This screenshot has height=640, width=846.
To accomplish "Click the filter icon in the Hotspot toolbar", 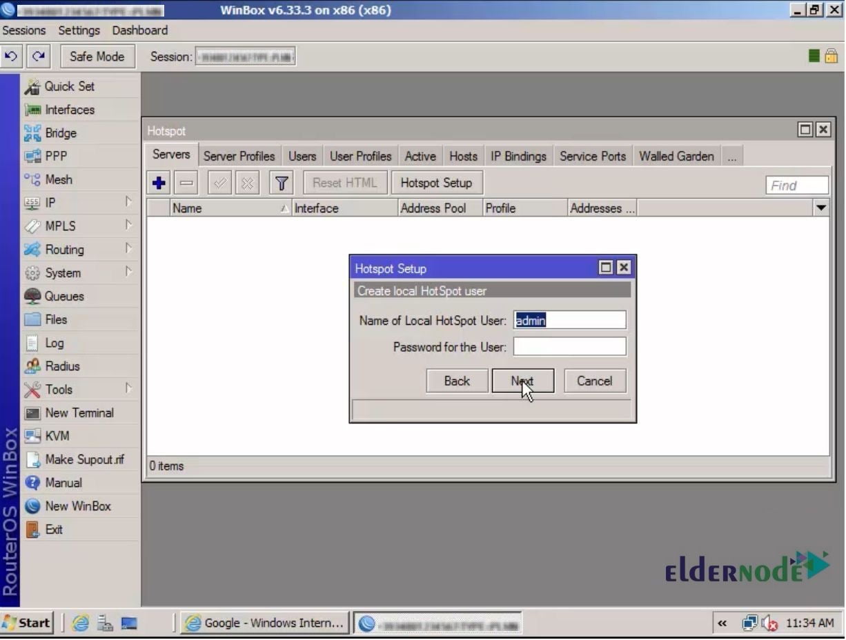I will pos(280,182).
